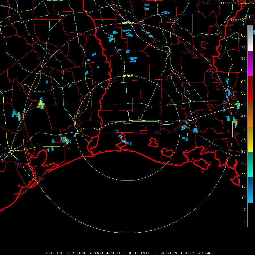Click the 50 NMI range ring label
Image resolution: width=255 pixels, height=255 pixels.
(127, 76)
